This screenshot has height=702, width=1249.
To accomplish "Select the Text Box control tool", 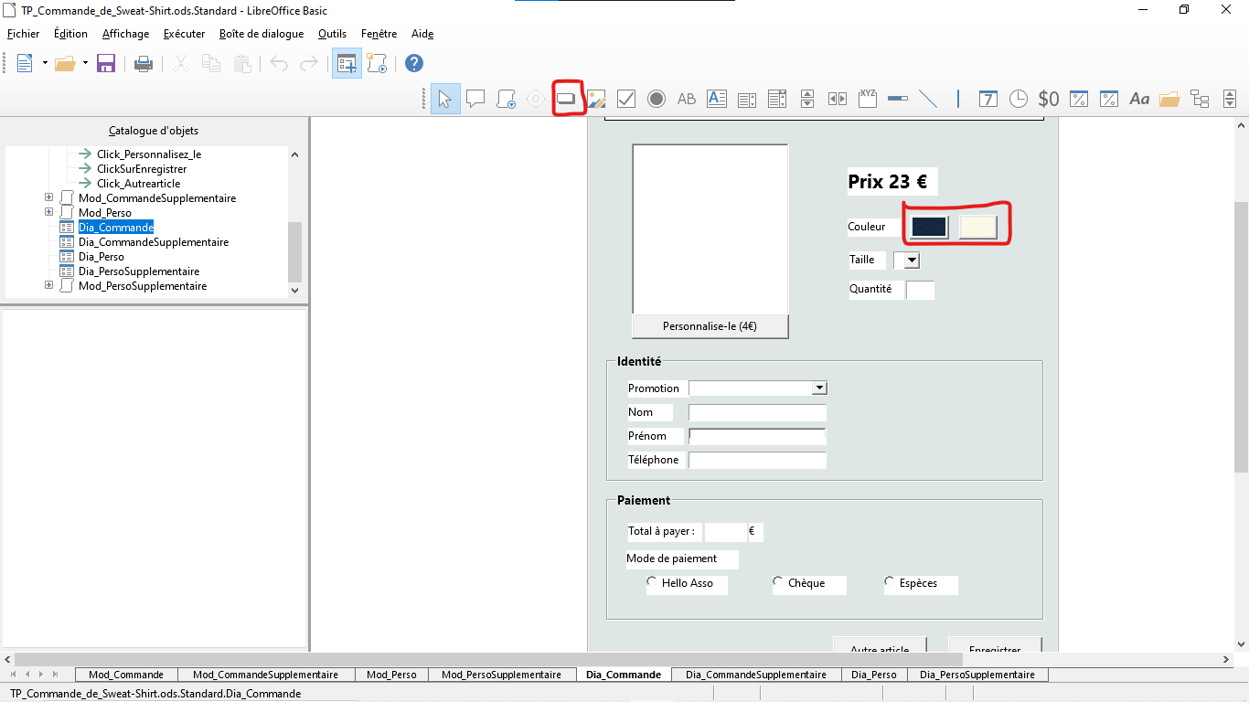I will click(717, 99).
